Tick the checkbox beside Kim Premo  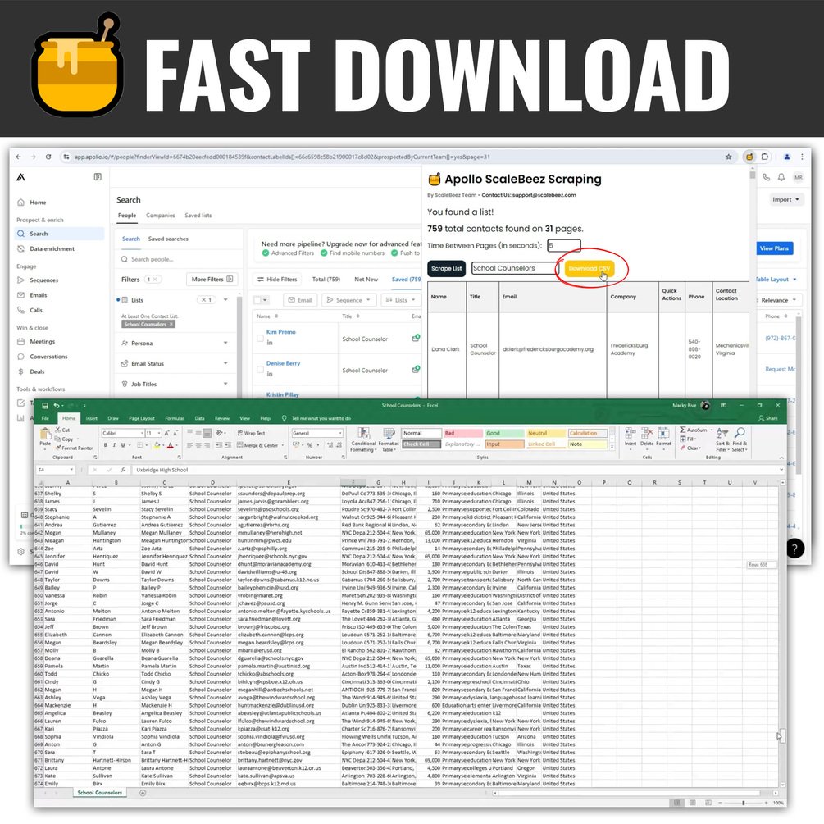click(x=260, y=338)
